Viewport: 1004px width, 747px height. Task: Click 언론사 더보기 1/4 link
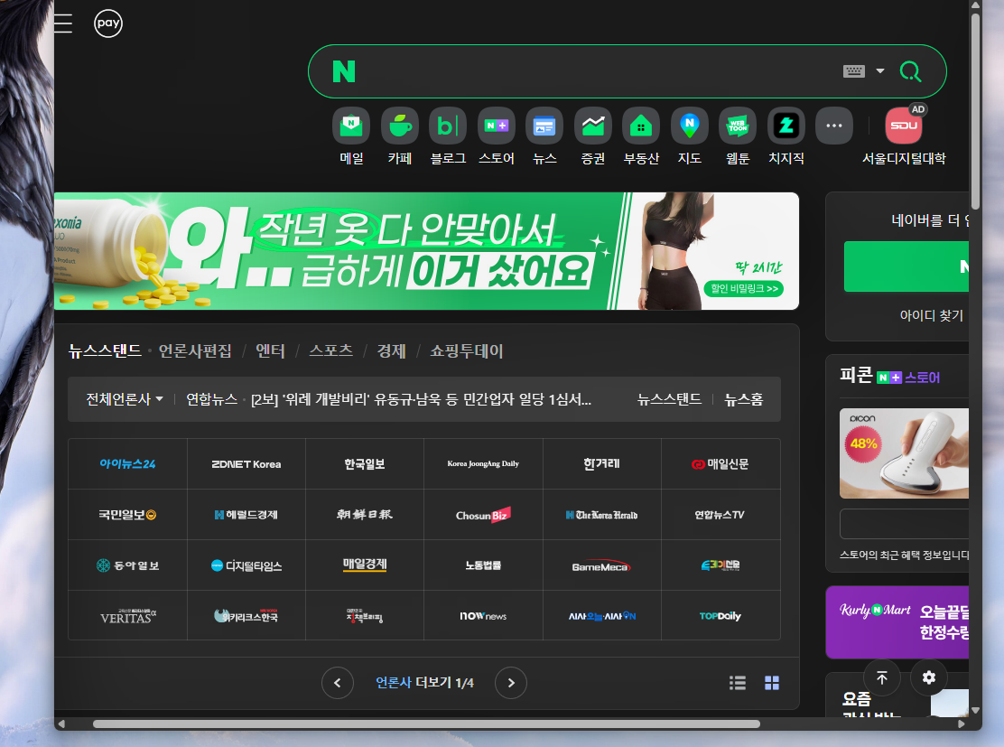tap(424, 683)
